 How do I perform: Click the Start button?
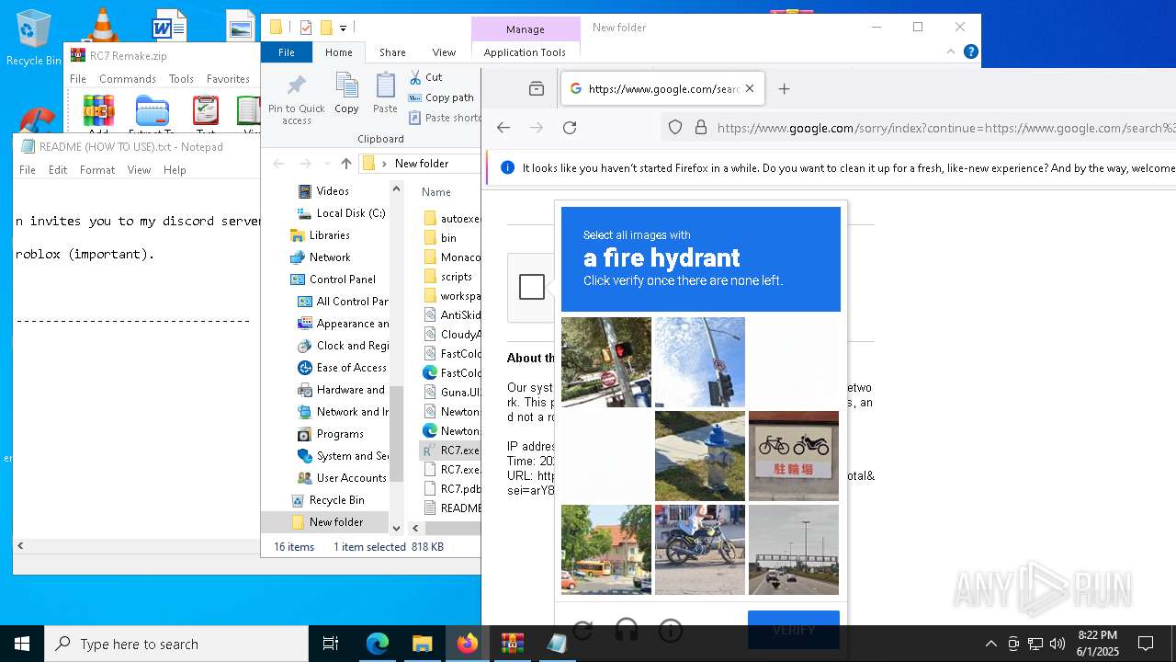coord(22,644)
